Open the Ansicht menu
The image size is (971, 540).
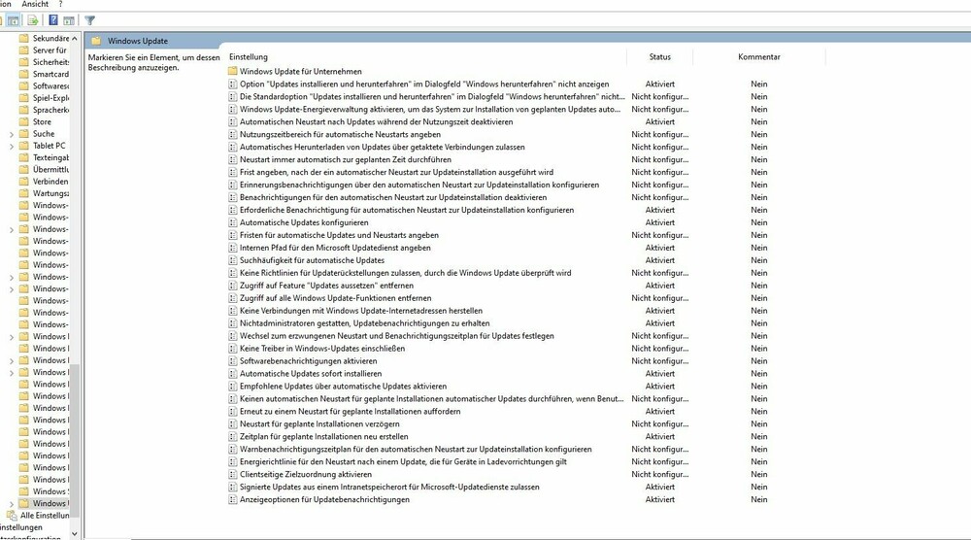[35, 5]
